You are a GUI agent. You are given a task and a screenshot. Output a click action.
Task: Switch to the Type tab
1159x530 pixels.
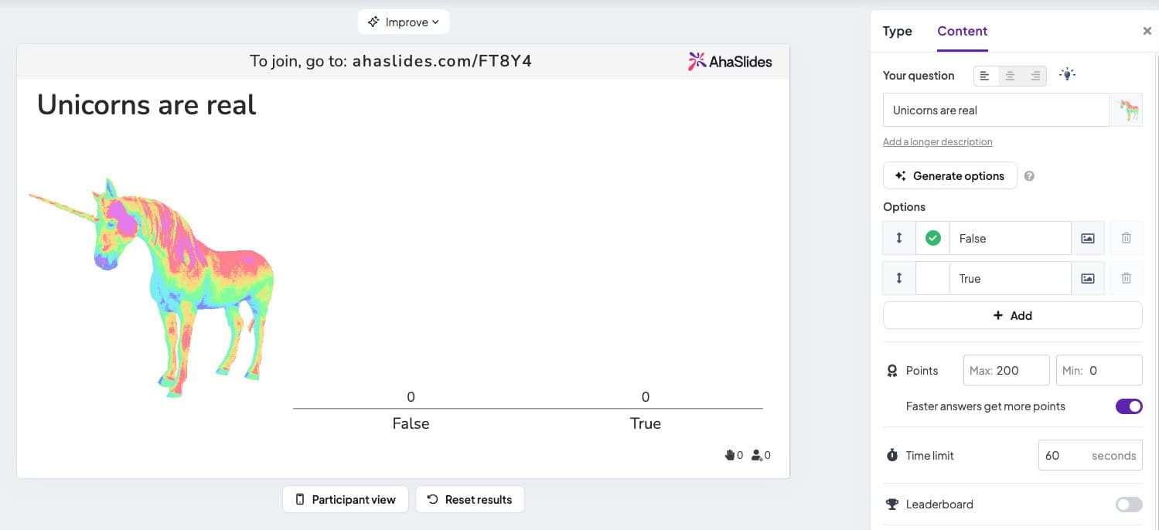tap(897, 31)
